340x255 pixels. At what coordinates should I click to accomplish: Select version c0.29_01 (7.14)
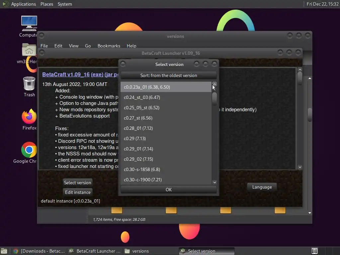point(166,149)
